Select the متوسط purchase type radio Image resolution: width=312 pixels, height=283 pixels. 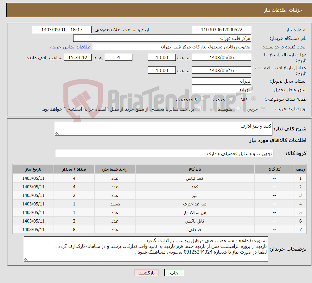coord(238,108)
